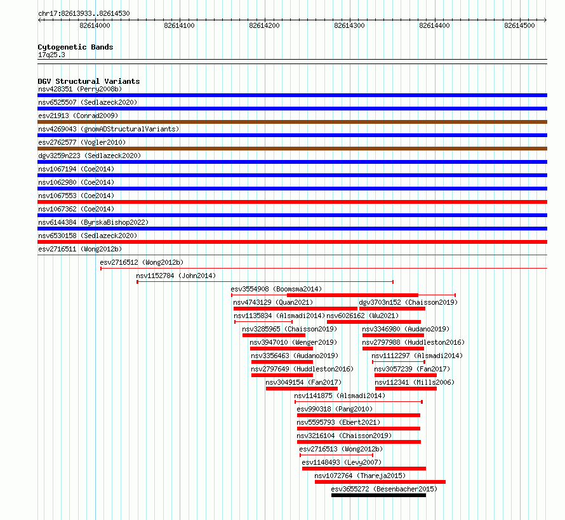Click the nsv112341 (Mills2006) label
Viewport: 565px width, 520px height.
[x=415, y=382]
